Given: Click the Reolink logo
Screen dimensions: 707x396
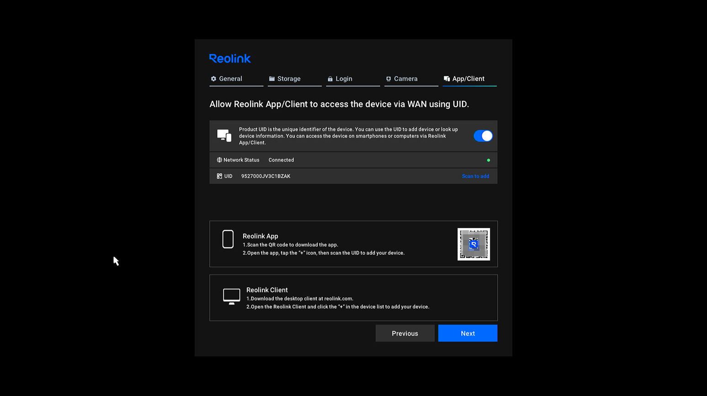Looking at the screenshot, I should coord(230,58).
